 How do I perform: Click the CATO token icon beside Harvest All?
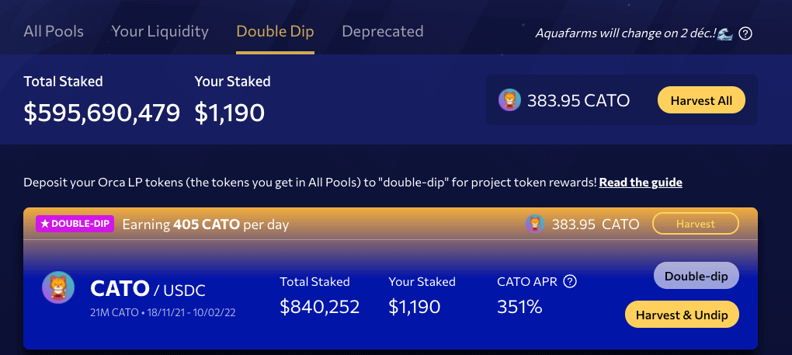click(510, 100)
